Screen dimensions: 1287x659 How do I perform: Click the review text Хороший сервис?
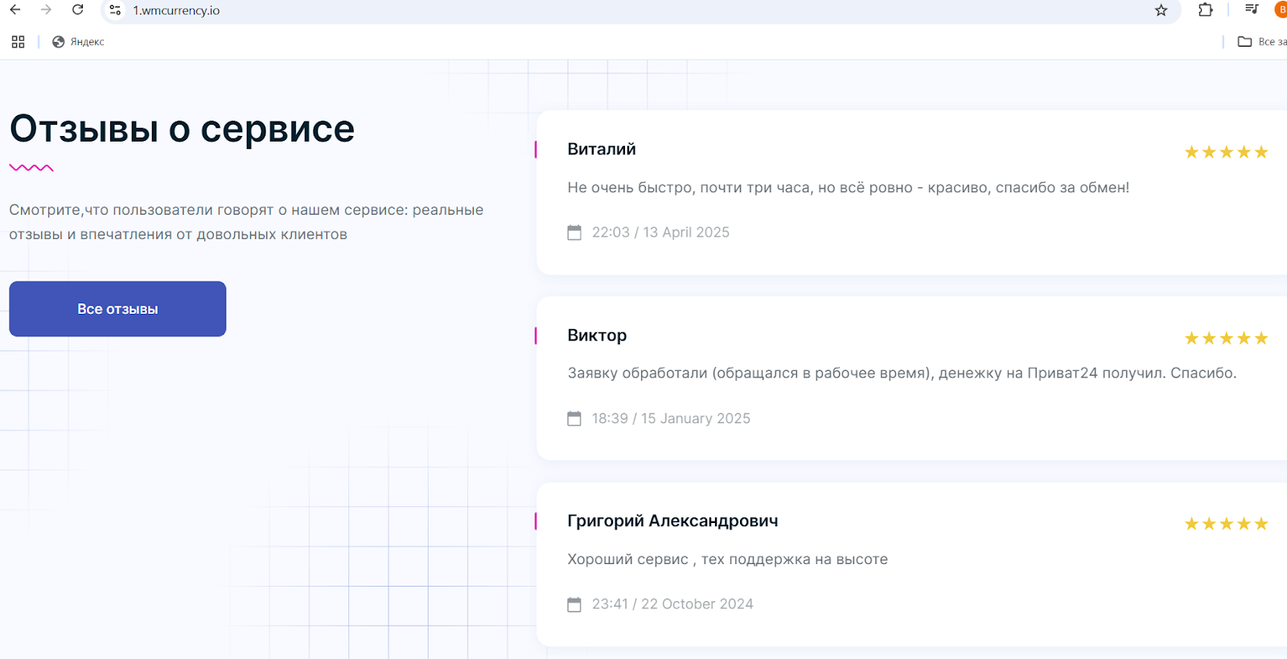pos(727,559)
